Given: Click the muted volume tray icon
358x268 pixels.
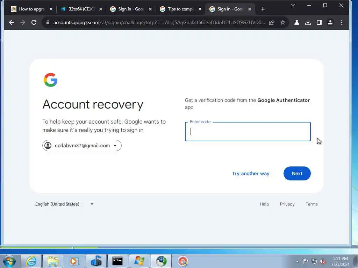Looking at the screenshot, I should 323,261.
